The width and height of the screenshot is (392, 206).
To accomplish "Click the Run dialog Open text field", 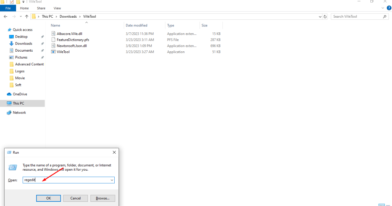I will pos(66,180).
